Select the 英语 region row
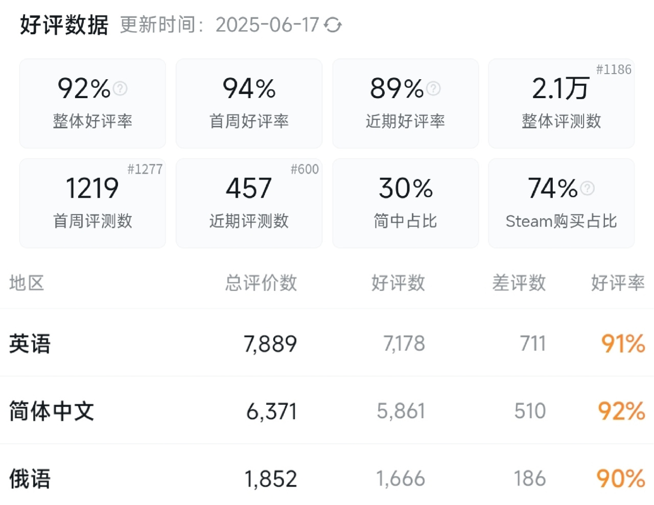This screenshot has width=654, height=505. pyautogui.click(x=327, y=343)
